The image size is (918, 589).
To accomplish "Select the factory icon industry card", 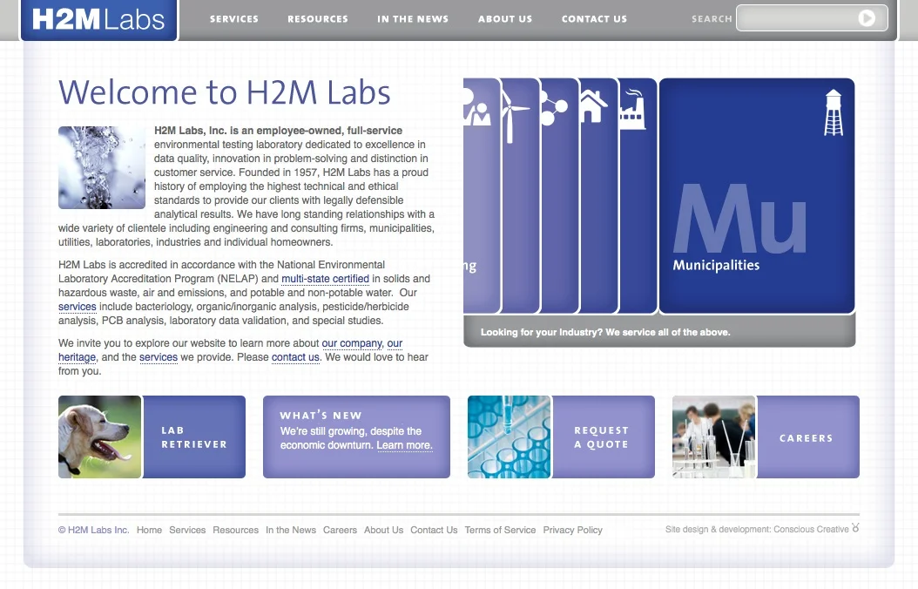I will tap(638, 195).
